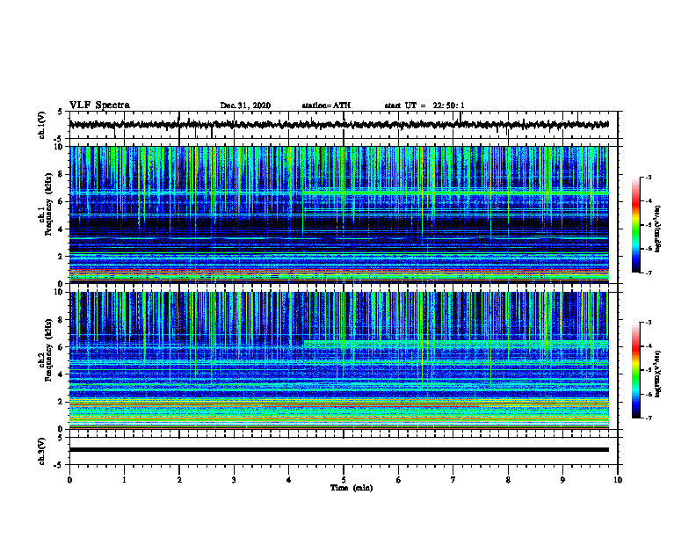
Task: Click the ch.1 voltage waveform trace
Action: point(338,125)
